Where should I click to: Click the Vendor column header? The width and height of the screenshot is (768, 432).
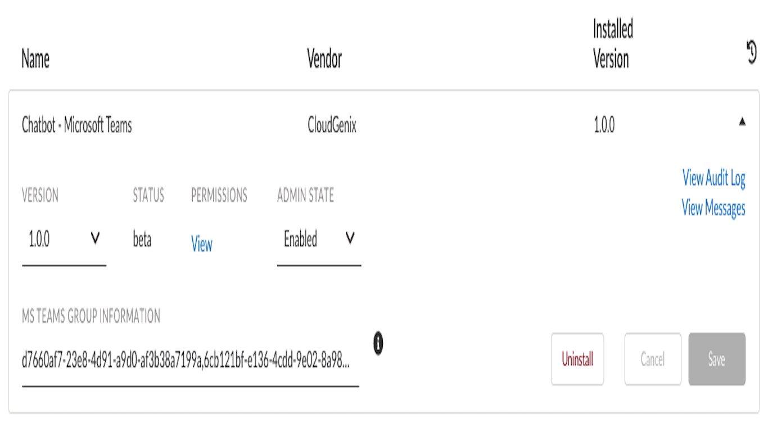pyautogui.click(x=324, y=58)
